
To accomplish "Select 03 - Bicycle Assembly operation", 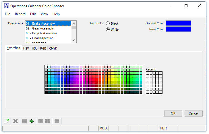I will point(41,33).
